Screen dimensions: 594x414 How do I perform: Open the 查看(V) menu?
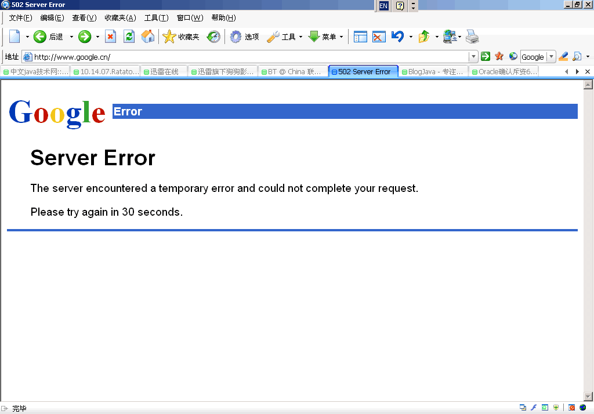(85, 18)
